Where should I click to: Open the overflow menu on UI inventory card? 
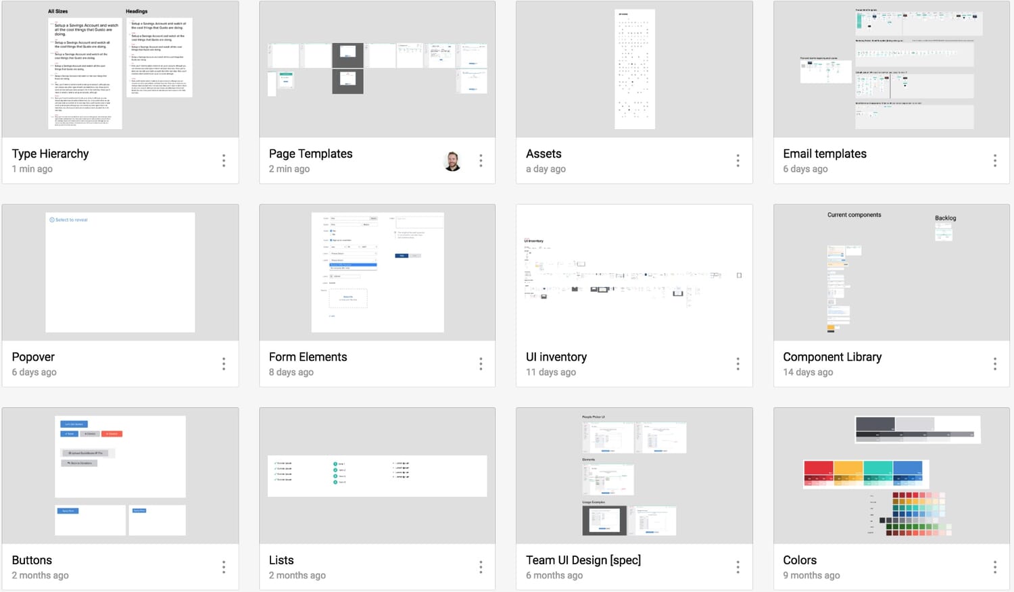click(738, 364)
